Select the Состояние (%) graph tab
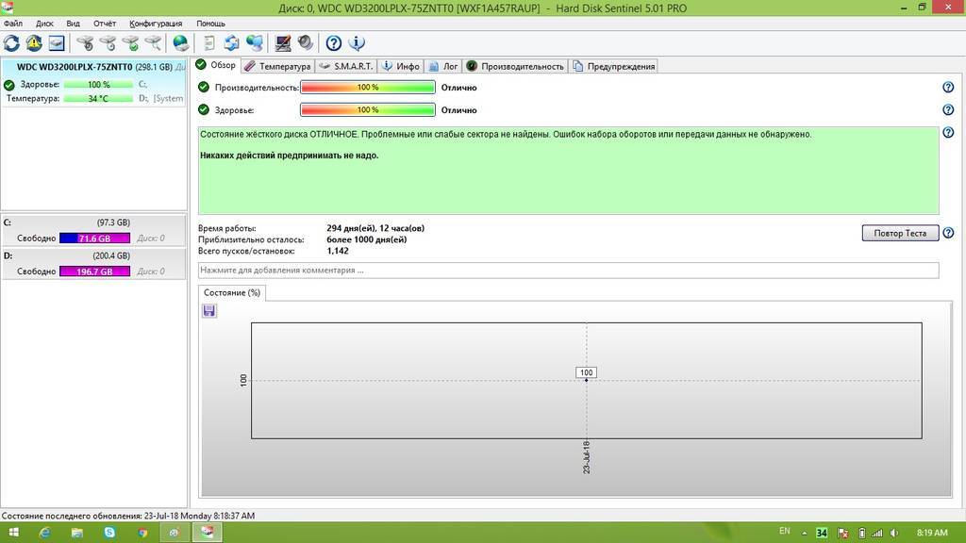 pos(232,292)
